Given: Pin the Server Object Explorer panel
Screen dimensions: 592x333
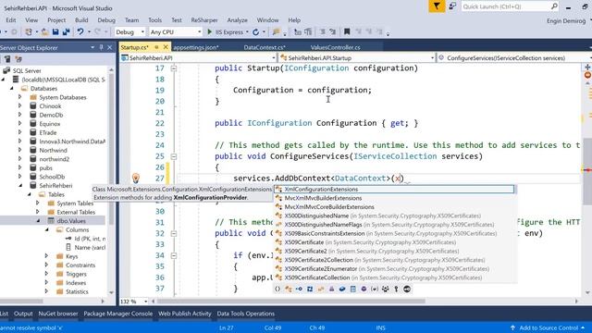Looking at the screenshot, I should [x=101, y=47].
